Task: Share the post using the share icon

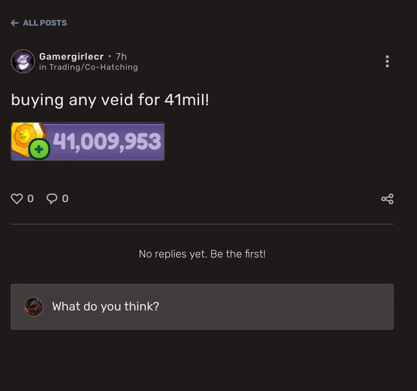Action: click(x=387, y=199)
